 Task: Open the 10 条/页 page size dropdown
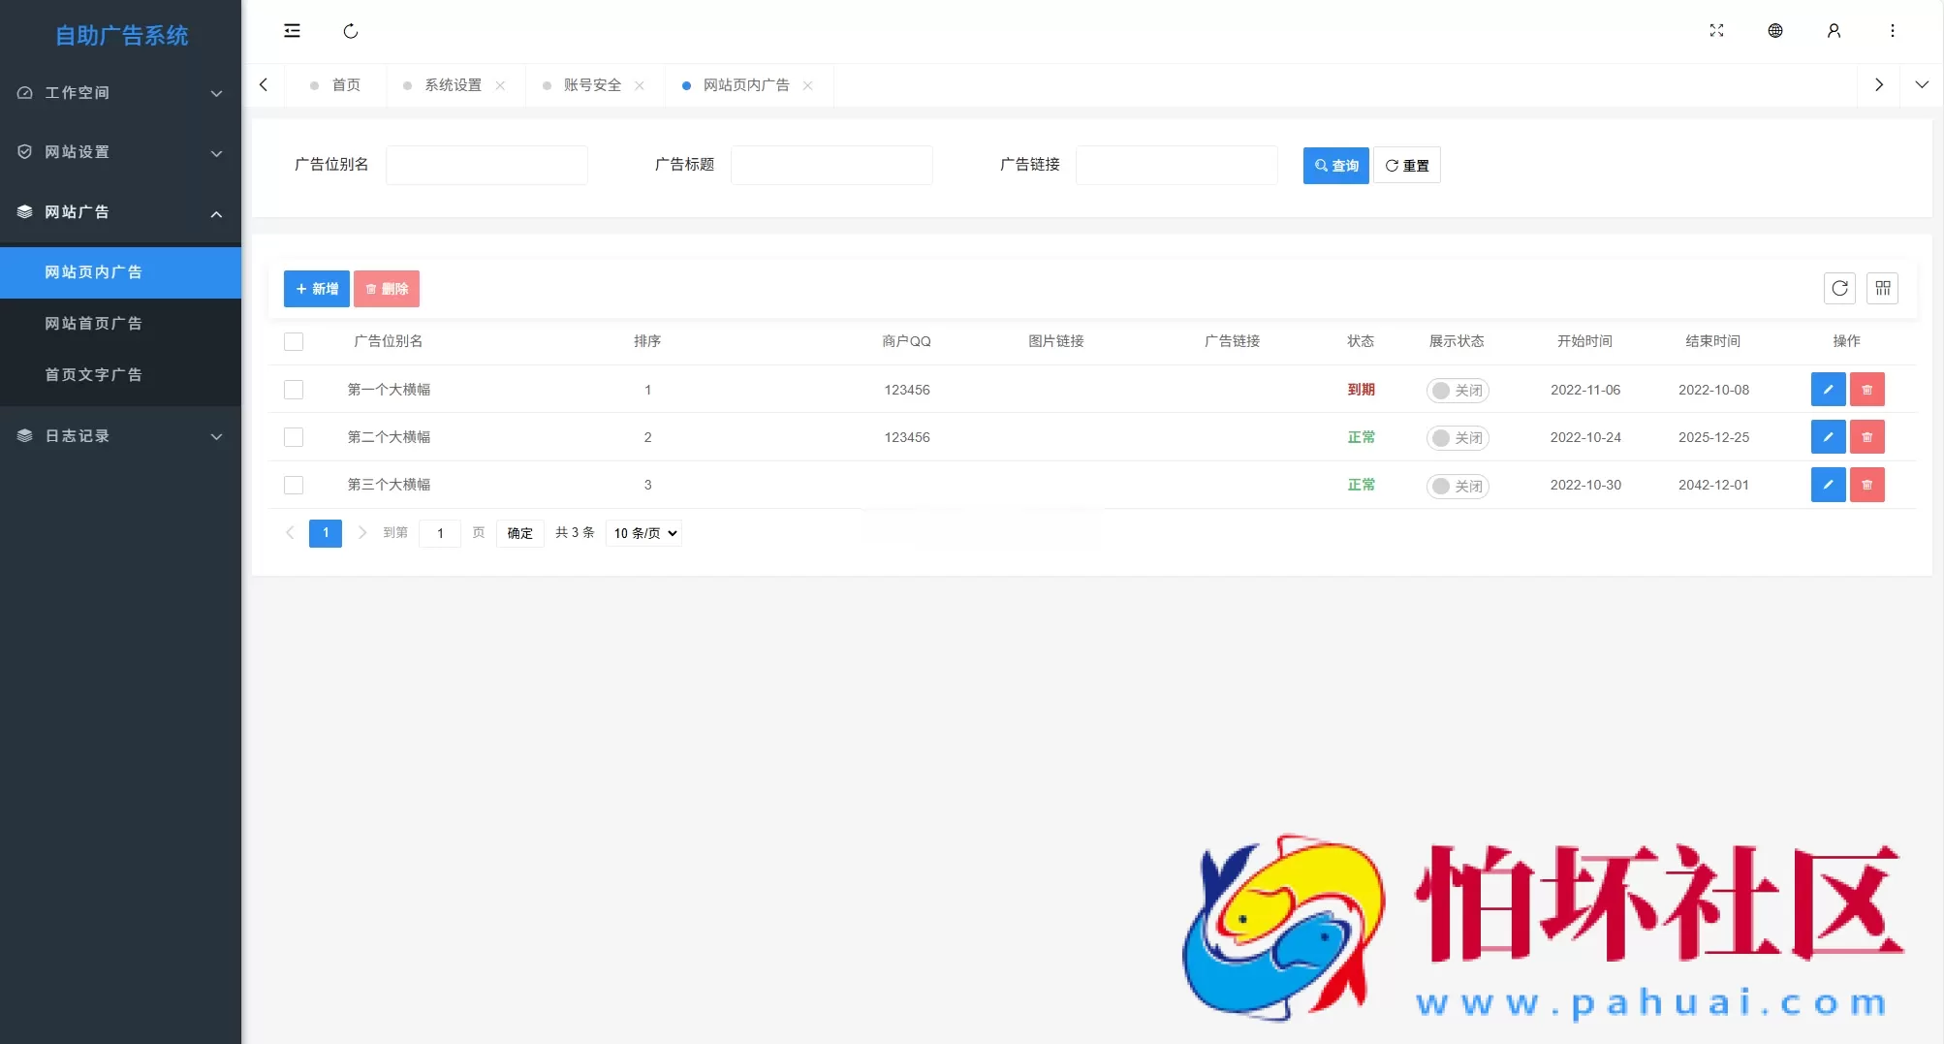pos(643,533)
